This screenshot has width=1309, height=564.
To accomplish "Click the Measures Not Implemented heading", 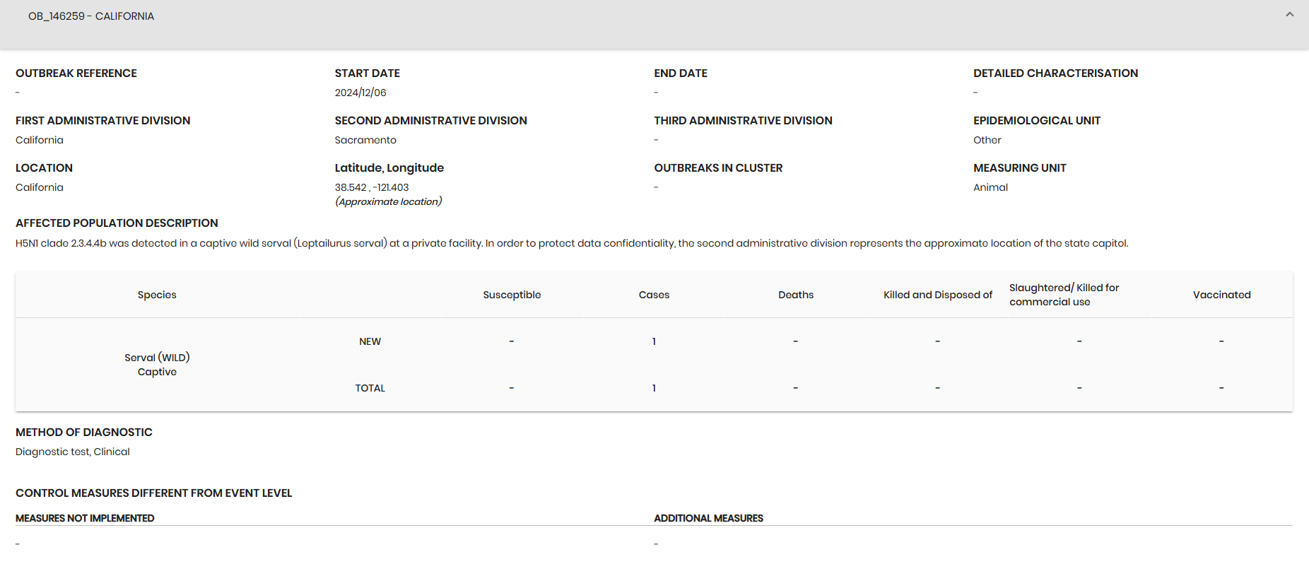I will tap(85, 518).
